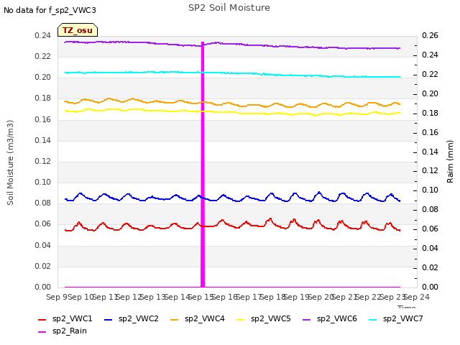460x345 pixels.
Task: Click the Soil Moisture (m3/m3) axis label
Action: (10, 162)
